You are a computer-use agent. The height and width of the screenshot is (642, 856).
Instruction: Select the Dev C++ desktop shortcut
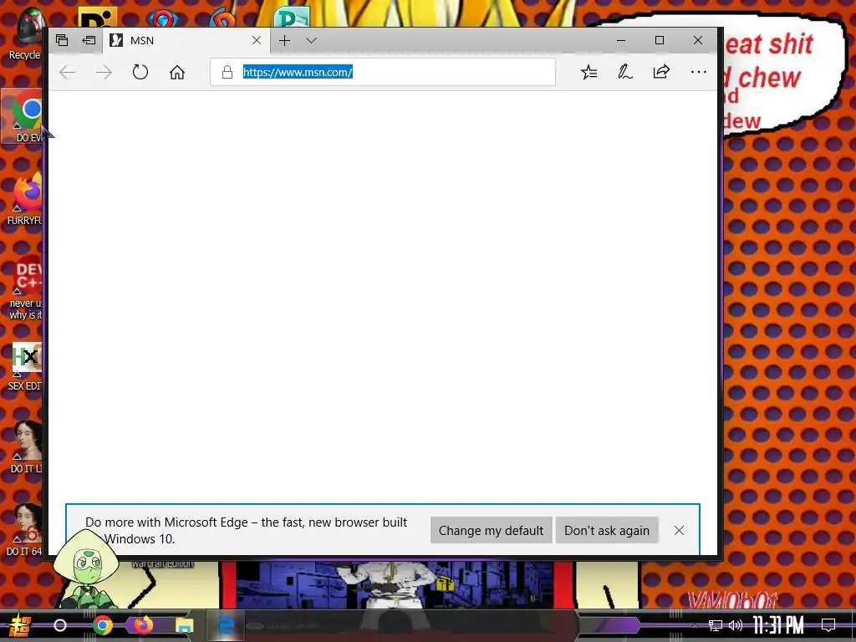point(25,288)
